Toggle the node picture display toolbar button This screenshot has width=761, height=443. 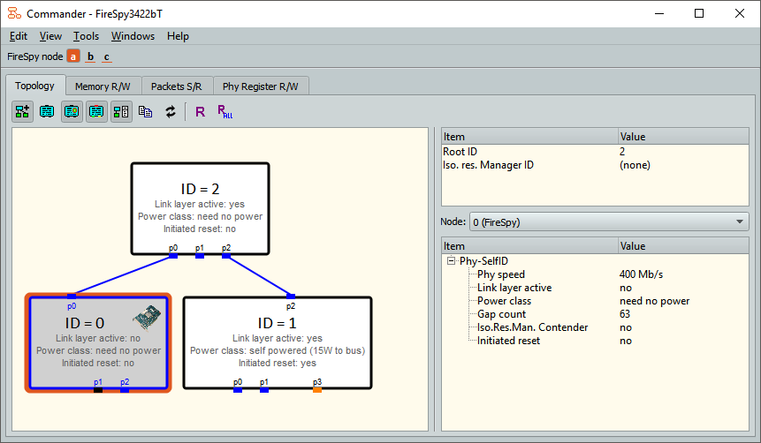coord(72,112)
